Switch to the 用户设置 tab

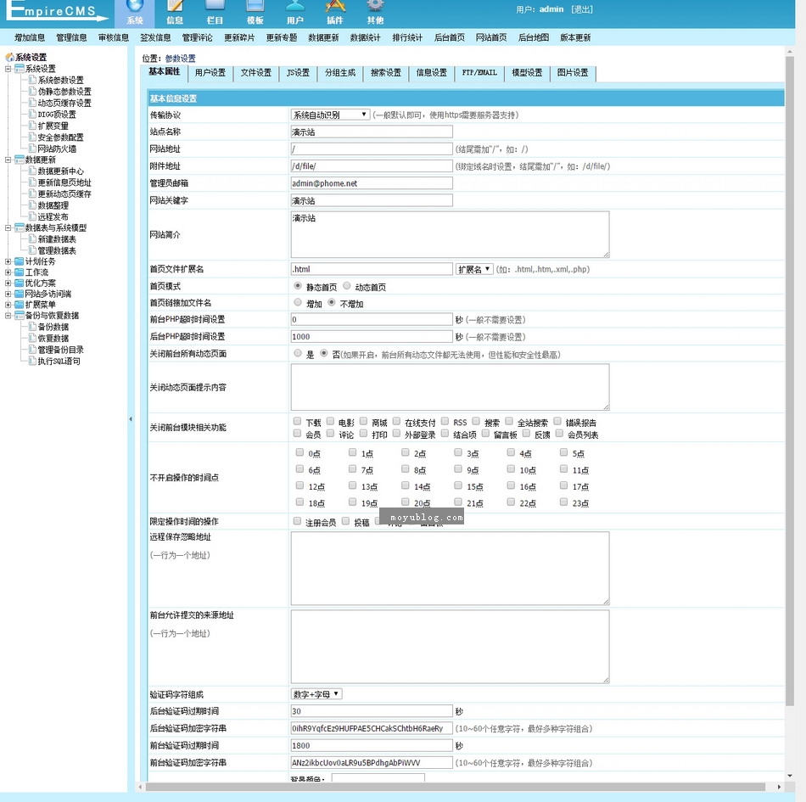click(210, 73)
